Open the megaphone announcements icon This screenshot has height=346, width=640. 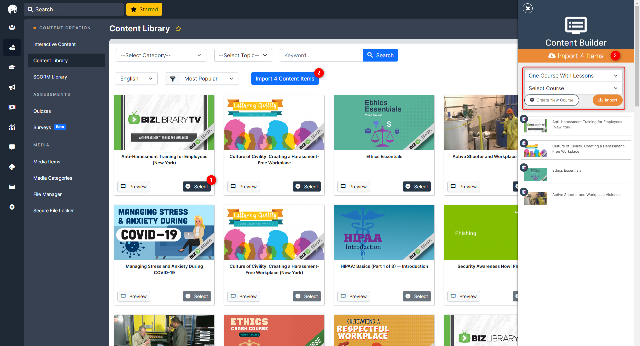(x=12, y=87)
